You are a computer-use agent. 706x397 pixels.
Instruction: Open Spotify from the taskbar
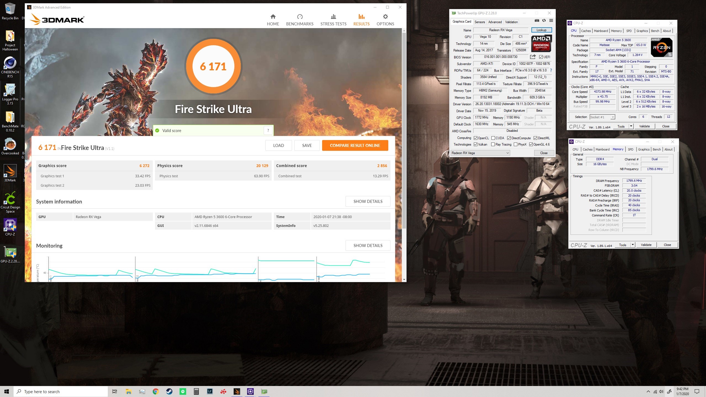183,391
